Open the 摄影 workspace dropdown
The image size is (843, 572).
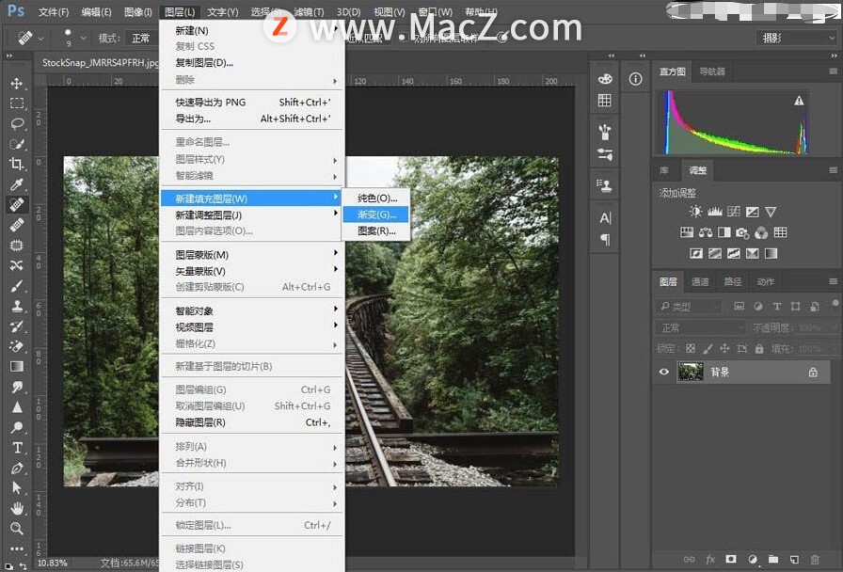coord(797,38)
